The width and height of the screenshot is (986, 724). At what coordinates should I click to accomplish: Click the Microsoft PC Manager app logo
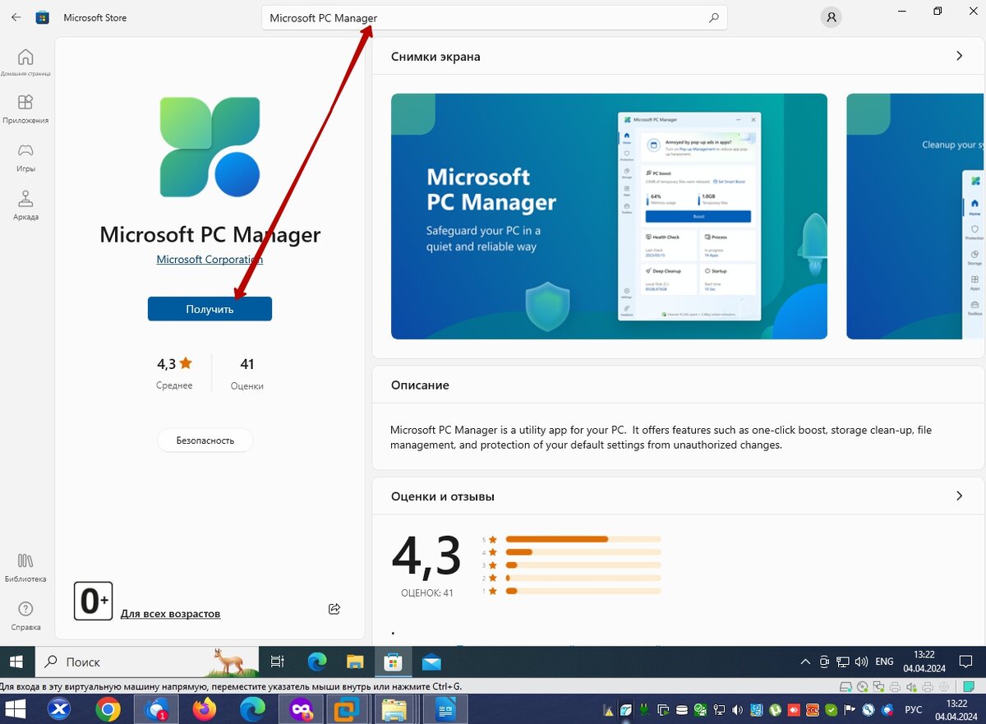pos(210,146)
